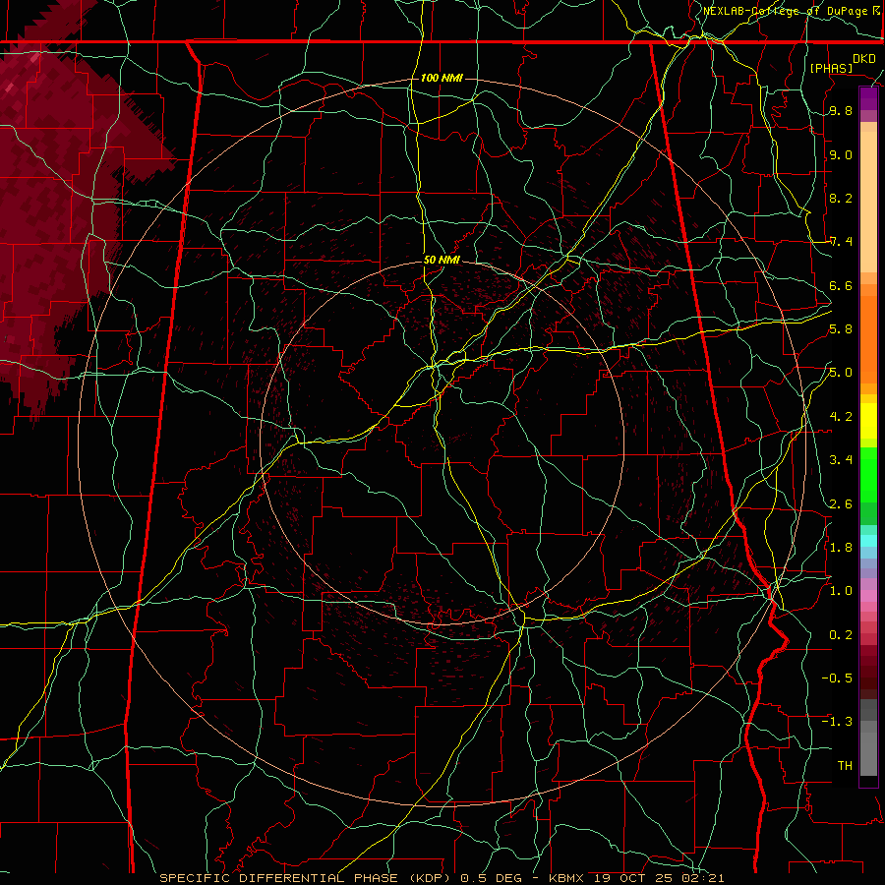Screen dimensions: 885x885
Task: Click the peach swatch on the color bar
Action: click(868, 204)
